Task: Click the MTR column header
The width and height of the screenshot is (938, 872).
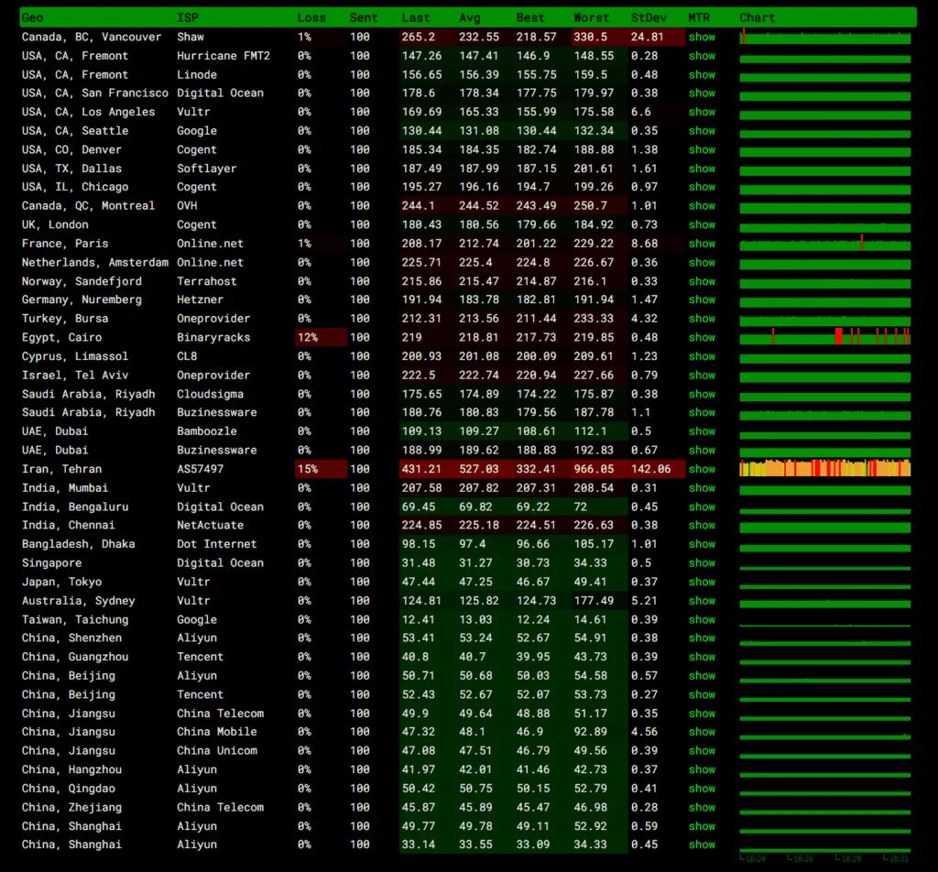Action: [699, 18]
